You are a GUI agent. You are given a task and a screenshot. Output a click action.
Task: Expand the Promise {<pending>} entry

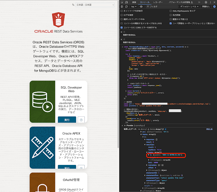click(x=125, y=126)
